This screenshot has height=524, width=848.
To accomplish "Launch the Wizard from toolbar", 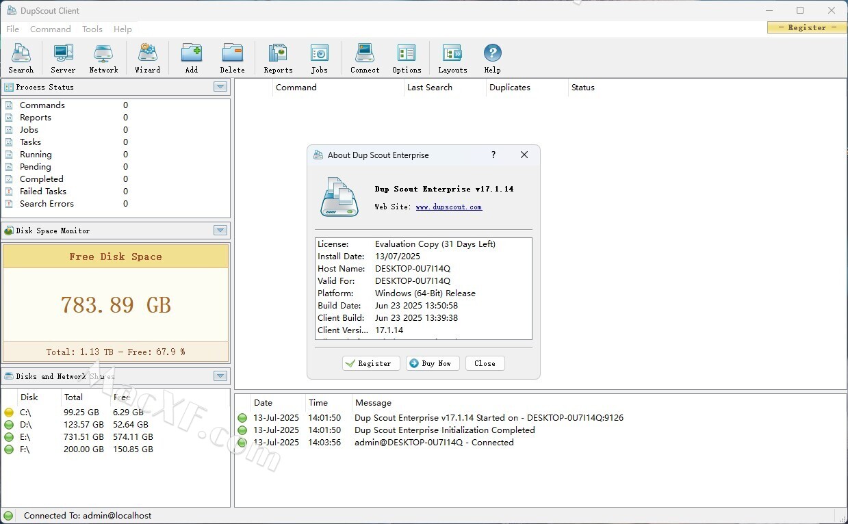I will (x=147, y=58).
